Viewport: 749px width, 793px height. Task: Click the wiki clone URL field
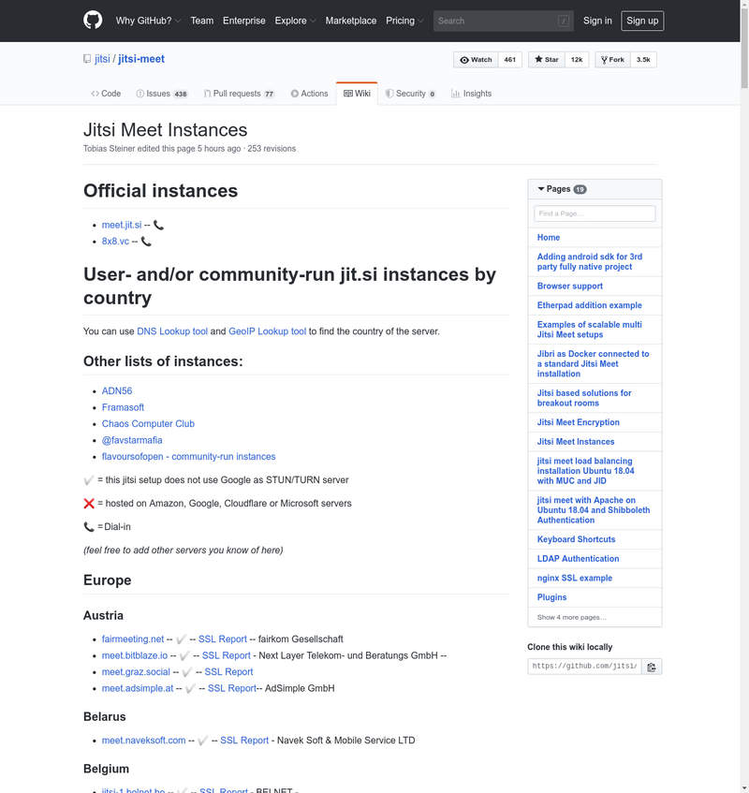(584, 667)
